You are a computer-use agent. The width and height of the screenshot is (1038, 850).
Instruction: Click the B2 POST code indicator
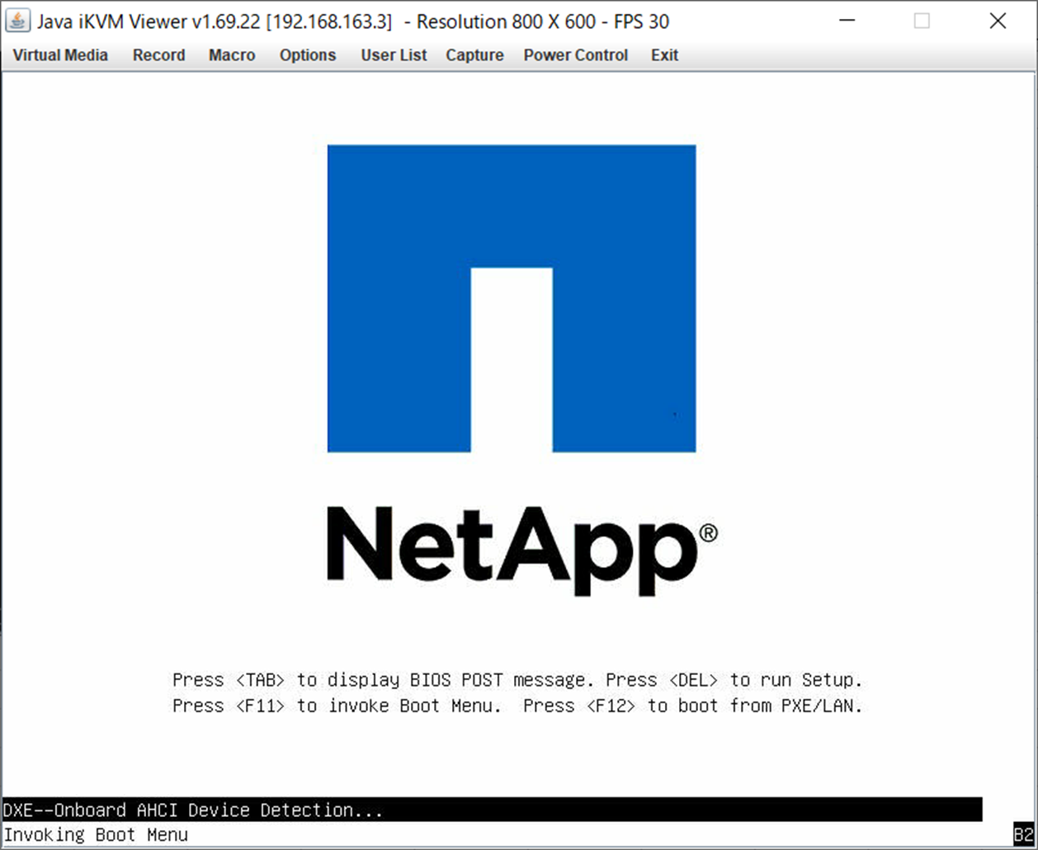coord(1026,835)
